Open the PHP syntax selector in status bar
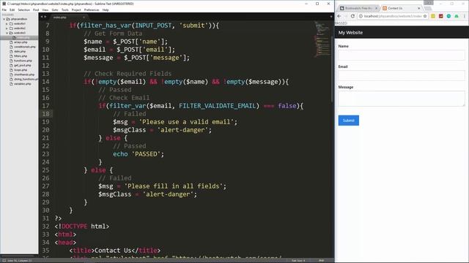 point(321,261)
